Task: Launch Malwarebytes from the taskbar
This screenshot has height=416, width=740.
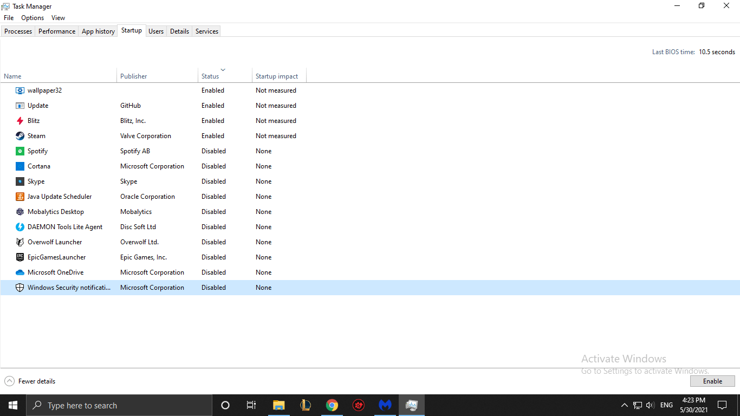Action: pos(385,405)
